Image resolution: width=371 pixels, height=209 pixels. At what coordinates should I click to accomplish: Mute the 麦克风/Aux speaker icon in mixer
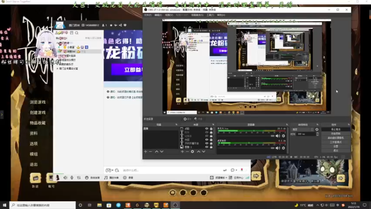coord(278,136)
